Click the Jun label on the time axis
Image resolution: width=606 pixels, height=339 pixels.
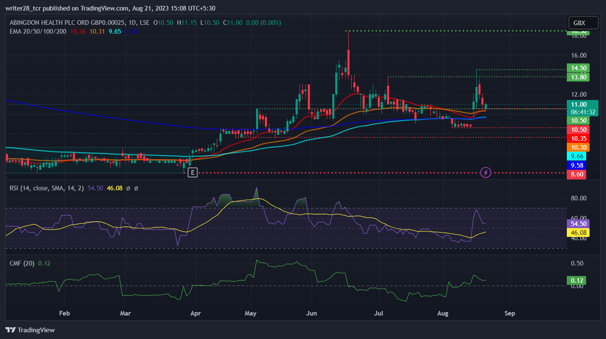312,313
